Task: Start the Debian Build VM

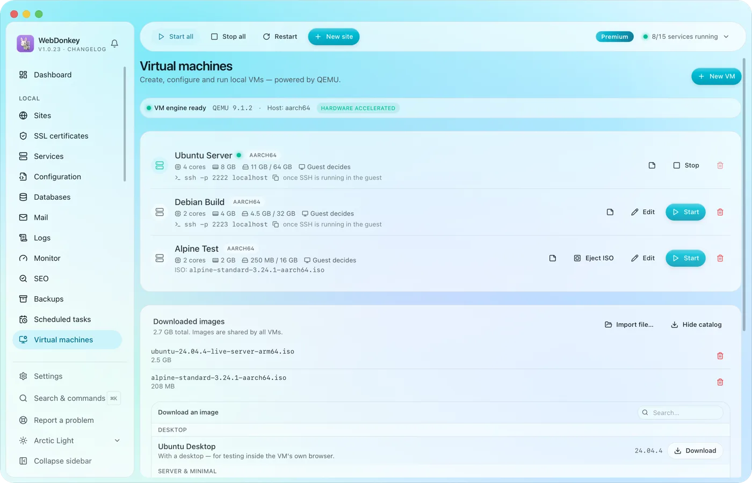Action: pyautogui.click(x=685, y=212)
